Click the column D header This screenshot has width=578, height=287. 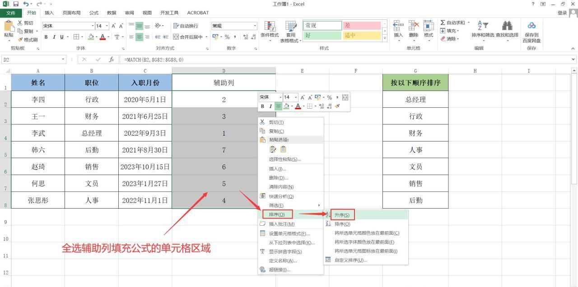coord(224,71)
